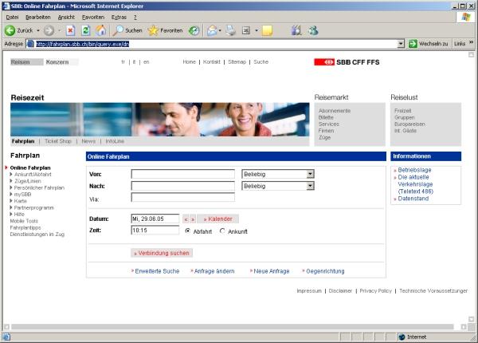Click the Stop loading icon
Screen dimensions: 478x343
(x=70, y=30)
